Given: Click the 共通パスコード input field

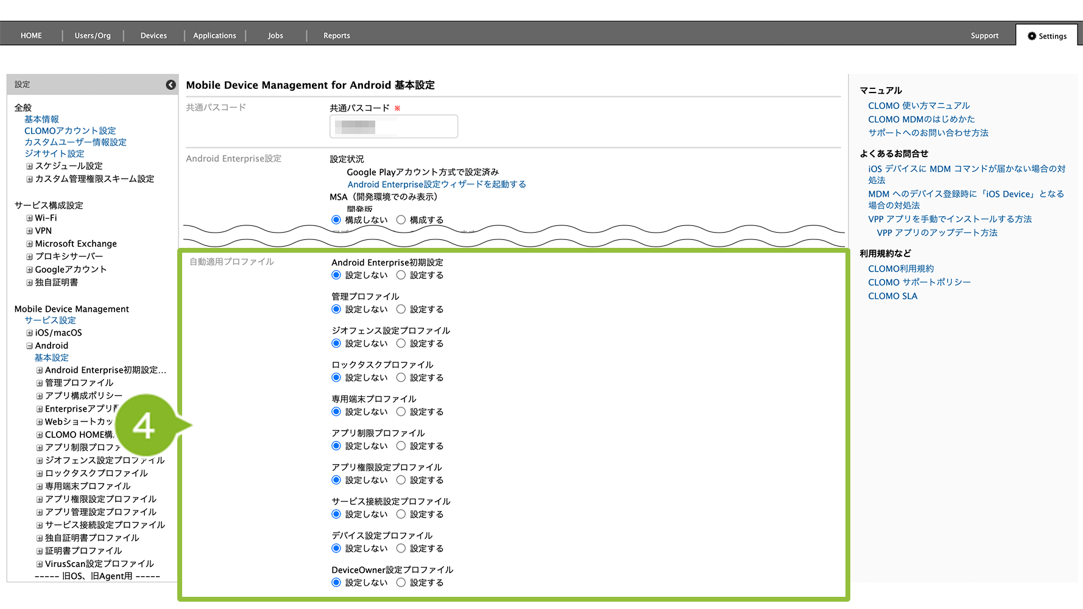Looking at the screenshot, I should [393, 127].
